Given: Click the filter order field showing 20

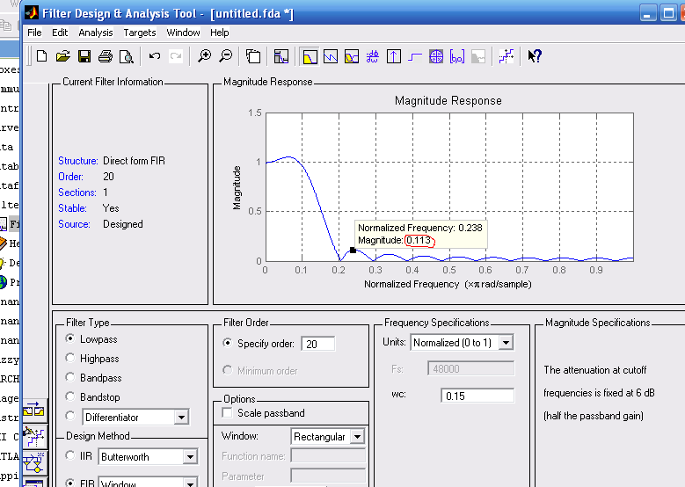Looking at the screenshot, I should point(318,344).
